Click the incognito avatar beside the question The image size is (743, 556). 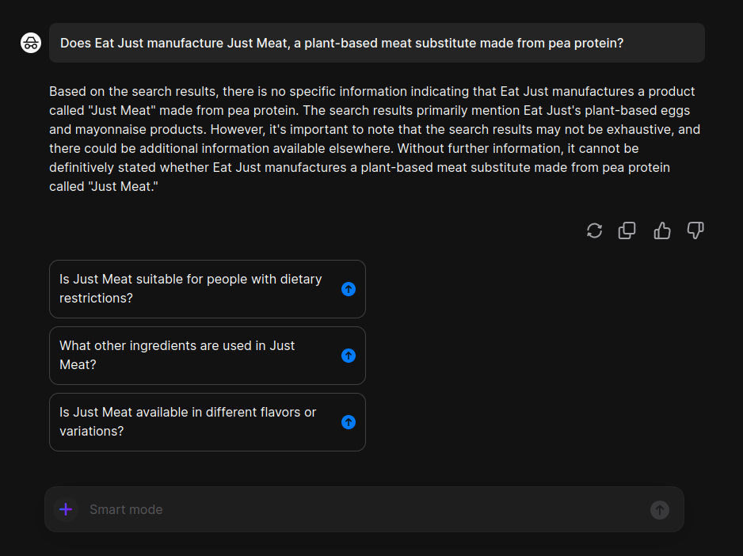click(31, 43)
